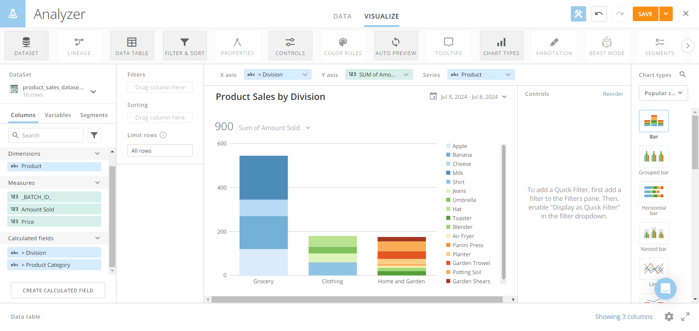699x331 pixels.
Task: Select the Columns tab
Action: click(x=23, y=115)
